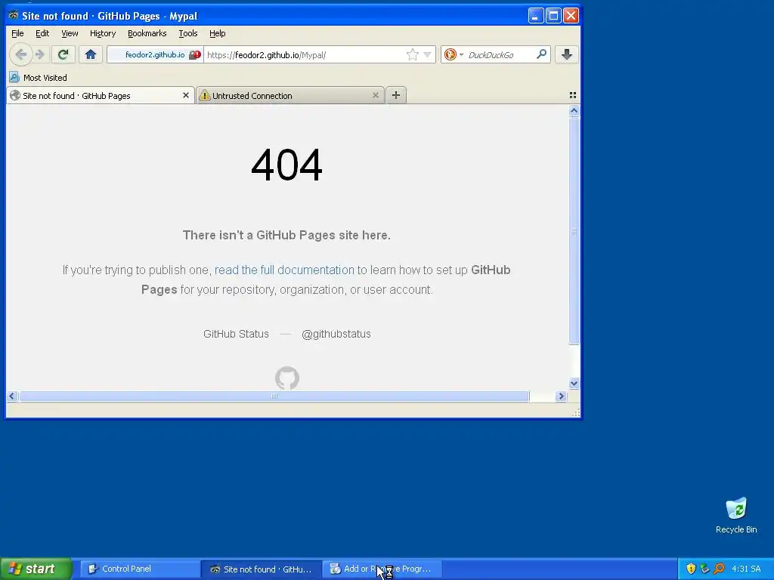Reload the current page
This screenshot has width=774, height=580.
tap(63, 54)
